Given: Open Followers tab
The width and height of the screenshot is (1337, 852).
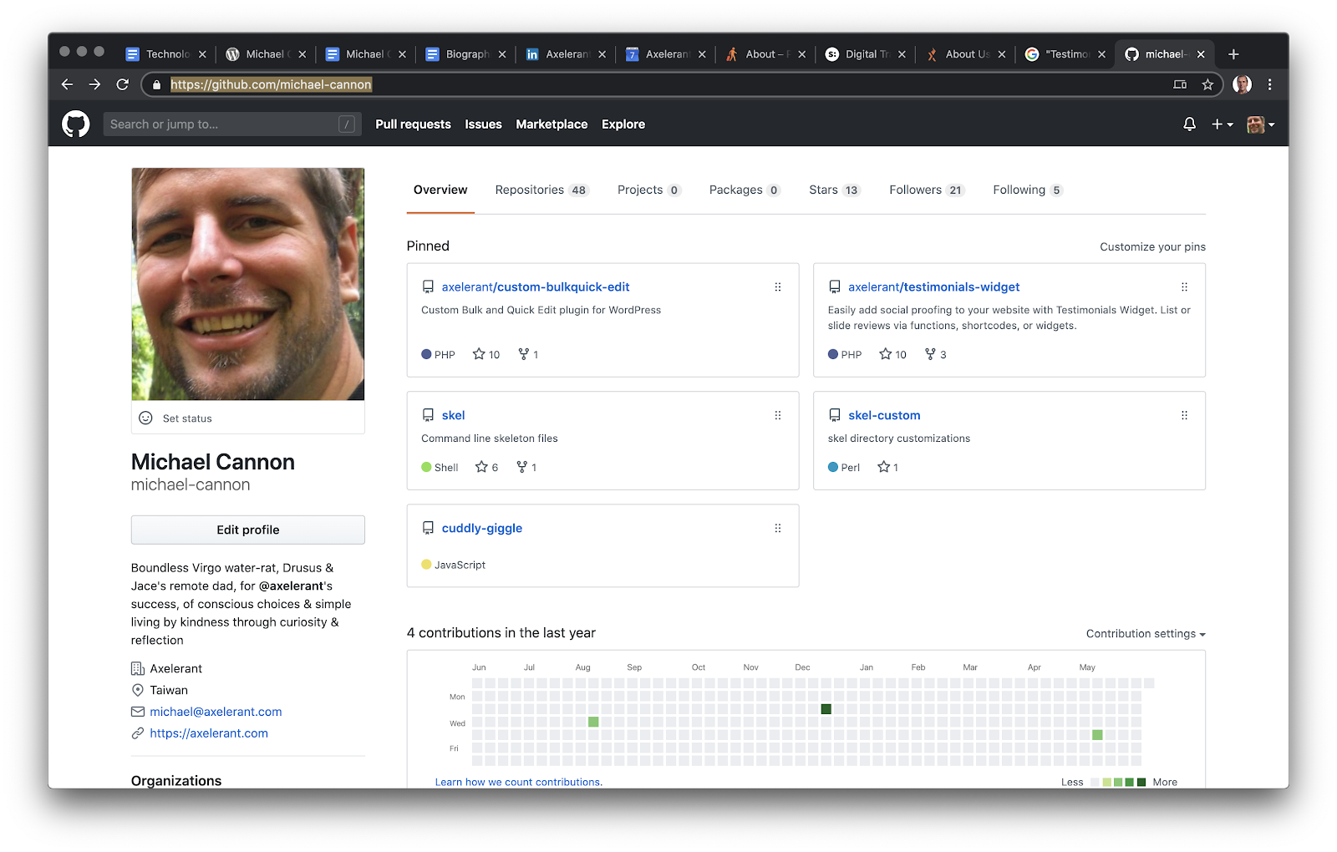Looking at the screenshot, I should click(x=927, y=190).
